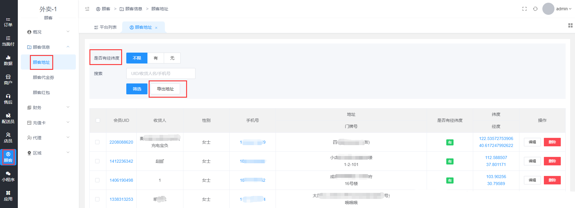This screenshot has width=575, height=208.
Task: Go to 商户 merchant section icon
Action: [x=8, y=80]
